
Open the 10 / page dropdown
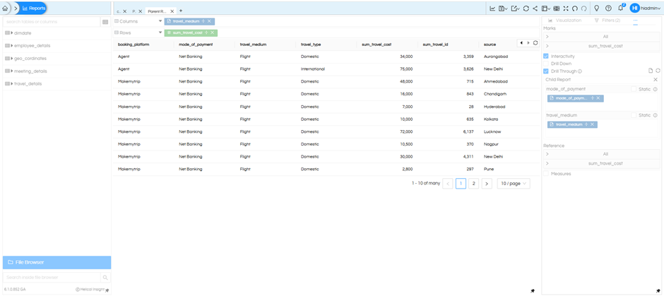pyautogui.click(x=514, y=184)
